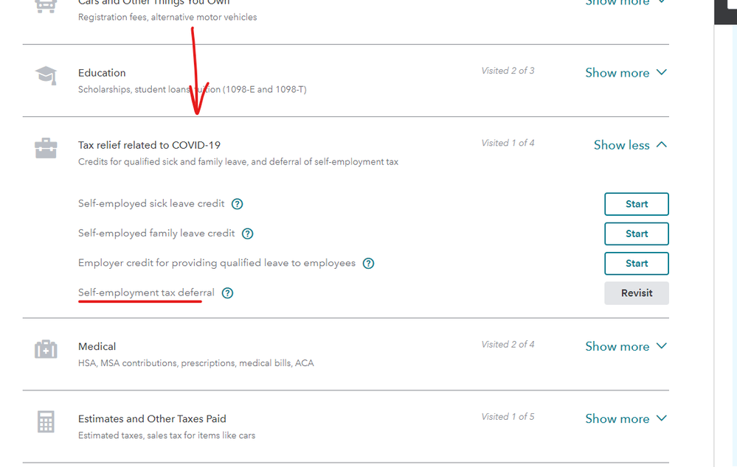This screenshot has height=467, width=737.
Task: Click the Tax relief related to COVID-19 heading
Action: tap(149, 145)
